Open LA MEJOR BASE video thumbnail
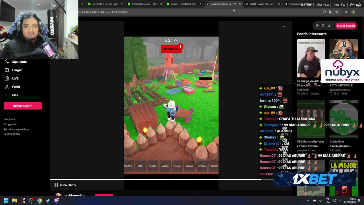The image size is (364, 205). click(344, 178)
